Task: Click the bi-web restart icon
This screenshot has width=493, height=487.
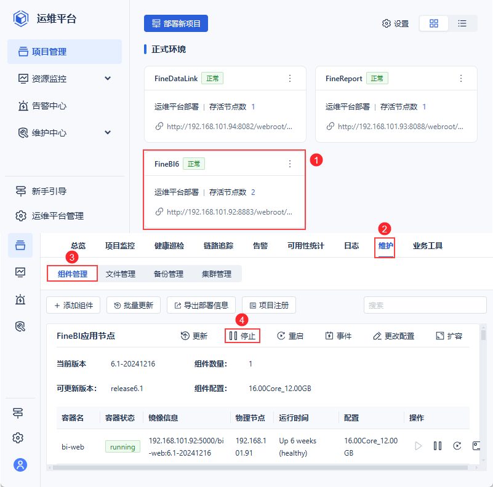Action: [457, 446]
